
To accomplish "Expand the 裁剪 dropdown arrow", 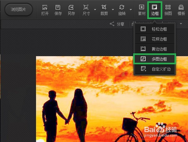I will coord(113,10).
